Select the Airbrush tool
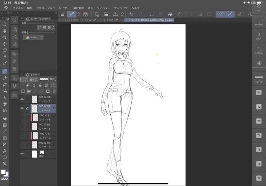The image size is (266, 186). [x=5, y=91]
